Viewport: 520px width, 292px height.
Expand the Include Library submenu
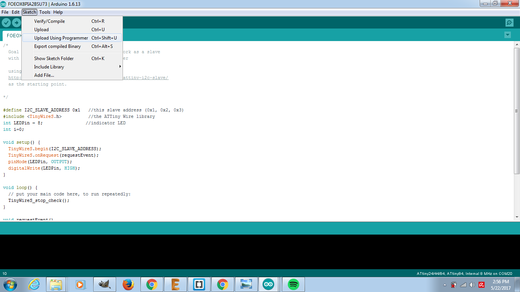72,67
